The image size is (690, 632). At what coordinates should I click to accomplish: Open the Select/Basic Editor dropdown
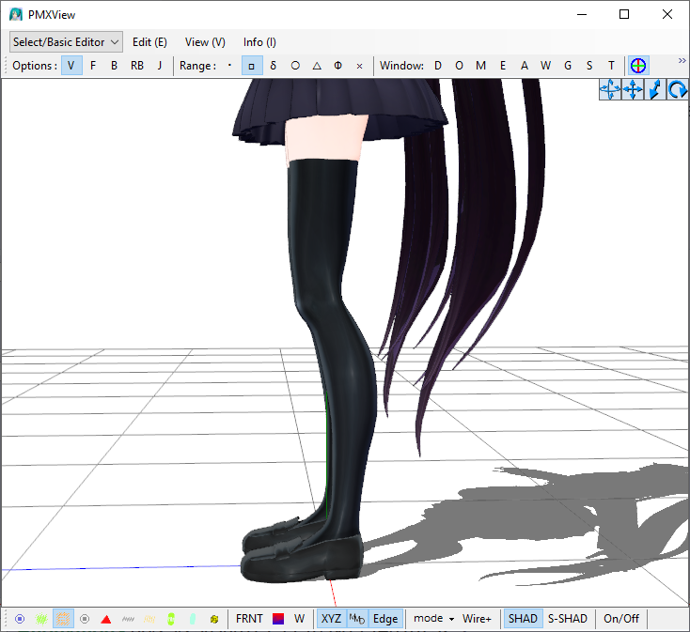pyautogui.click(x=66, y=42)
